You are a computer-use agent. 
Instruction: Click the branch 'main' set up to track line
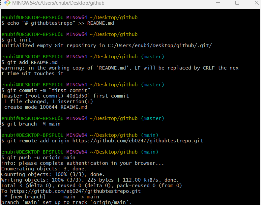pyautogui.click(x=66, y=202)
